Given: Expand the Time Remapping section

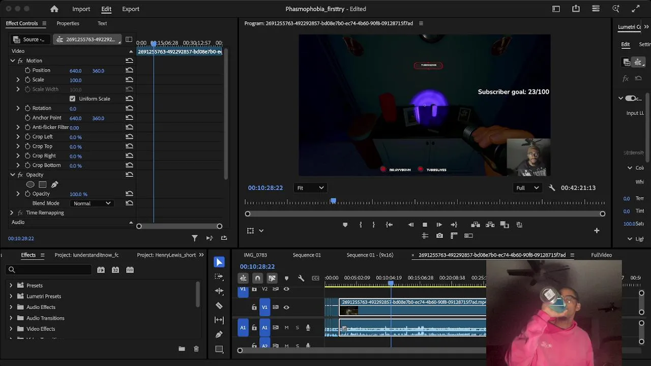Looking at the screenshot, I should pos(12,212).
